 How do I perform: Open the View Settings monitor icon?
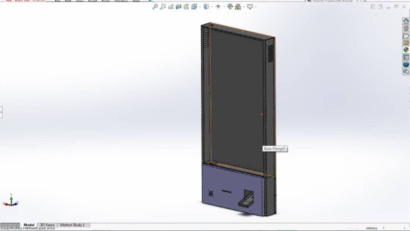pyautogui.click(x=250, y=6)
